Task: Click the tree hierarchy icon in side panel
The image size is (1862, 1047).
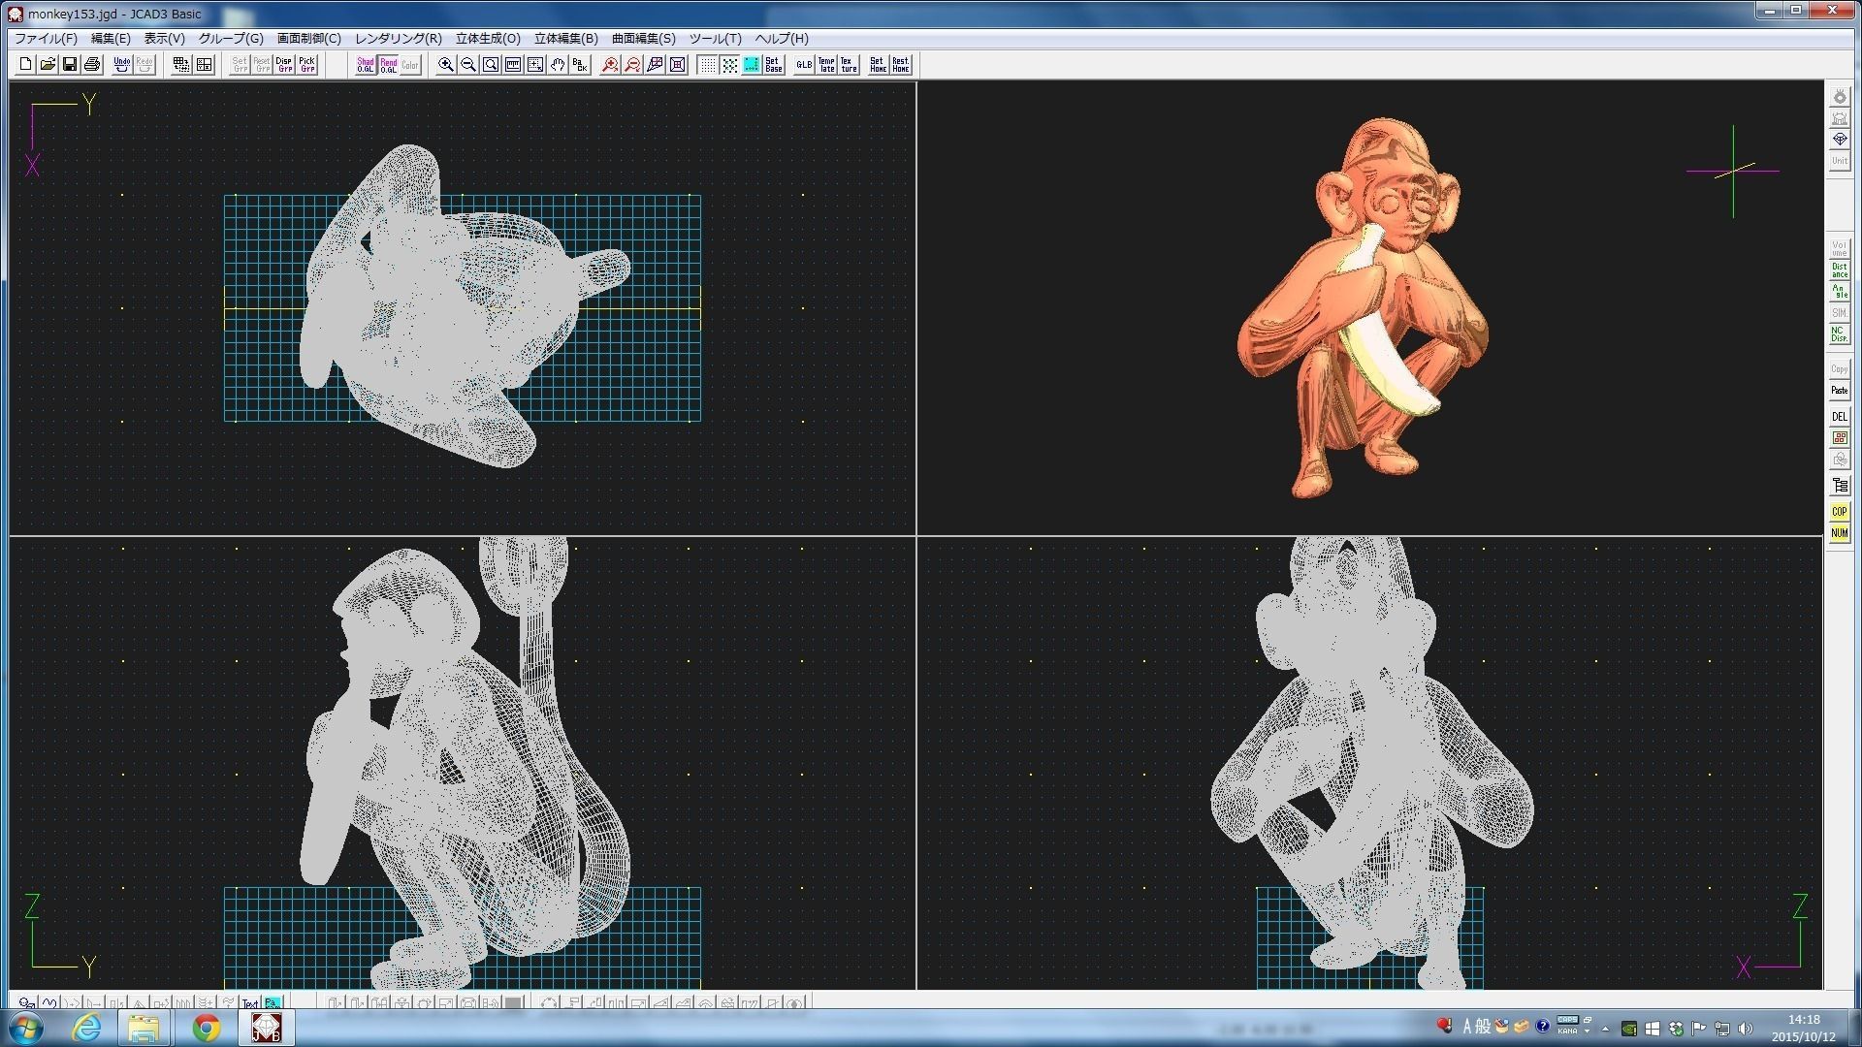Action: coord(1839,486)
